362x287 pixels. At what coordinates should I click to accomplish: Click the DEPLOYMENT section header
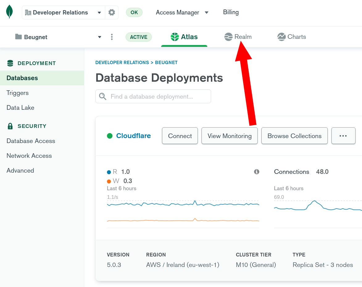click(37, 63)
